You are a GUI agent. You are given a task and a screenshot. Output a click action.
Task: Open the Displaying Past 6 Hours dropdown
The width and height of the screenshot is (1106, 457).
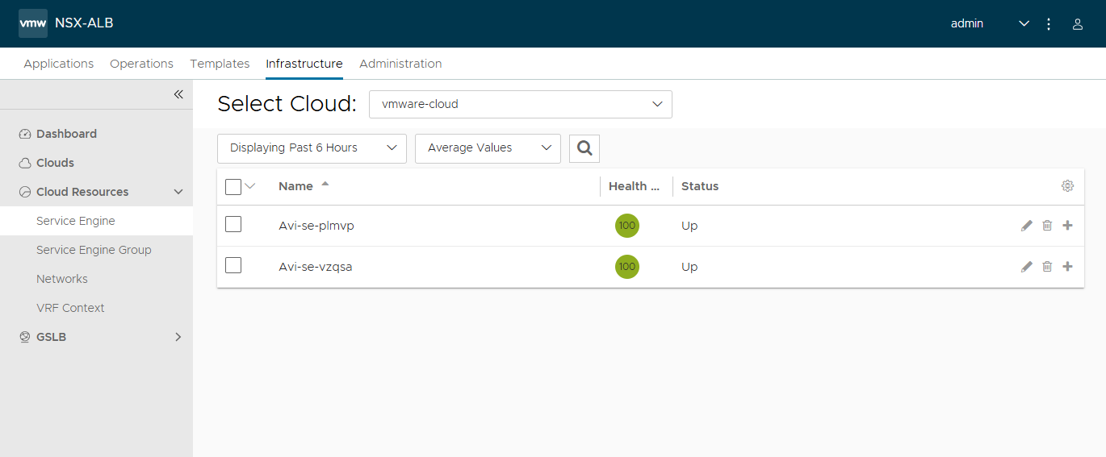tap(312, 148)
